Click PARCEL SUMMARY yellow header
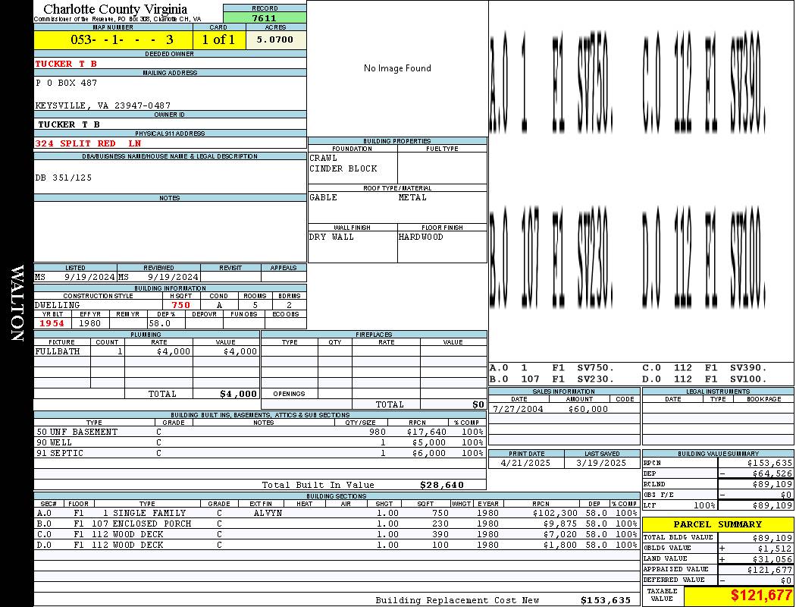The image size is (796, 607). pyautogui.click(x=718, y=524)
